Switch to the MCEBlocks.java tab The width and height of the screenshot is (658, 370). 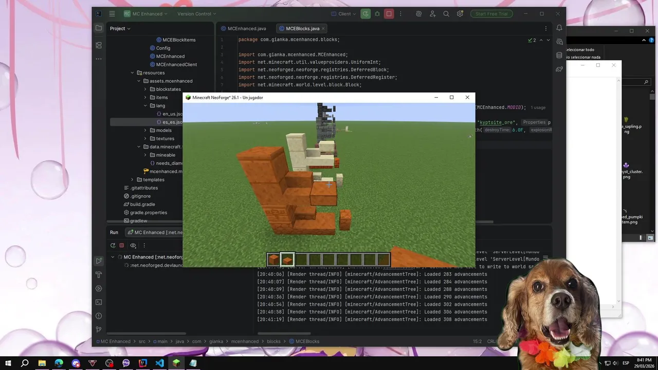tap(303, 28)
